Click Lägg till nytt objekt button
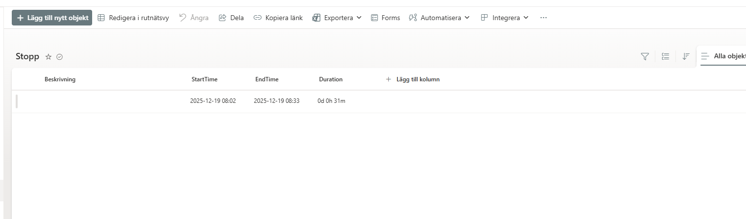Screen dimensions: 746x219 pos(52,18)
